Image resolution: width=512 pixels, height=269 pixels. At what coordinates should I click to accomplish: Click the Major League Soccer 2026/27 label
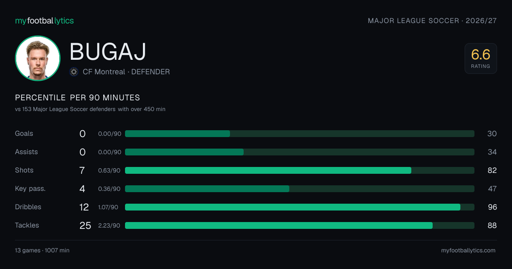(432, 20)
